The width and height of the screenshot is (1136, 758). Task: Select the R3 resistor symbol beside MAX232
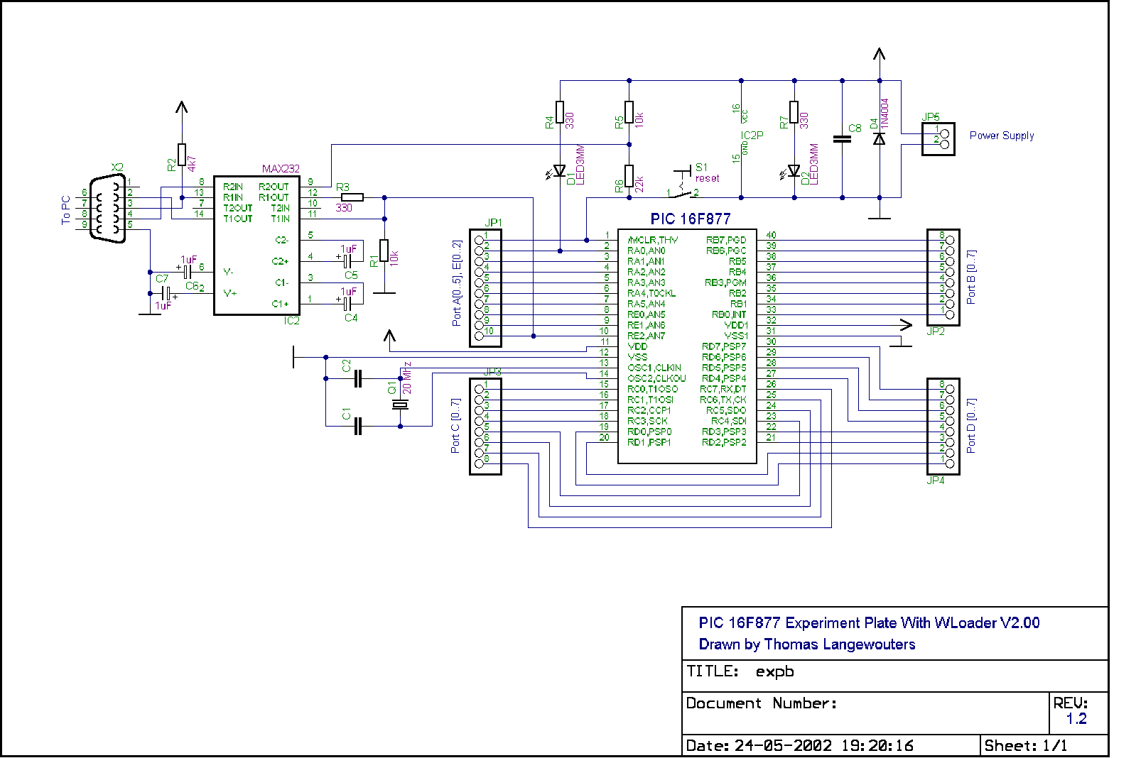click(x=352, y=197)
